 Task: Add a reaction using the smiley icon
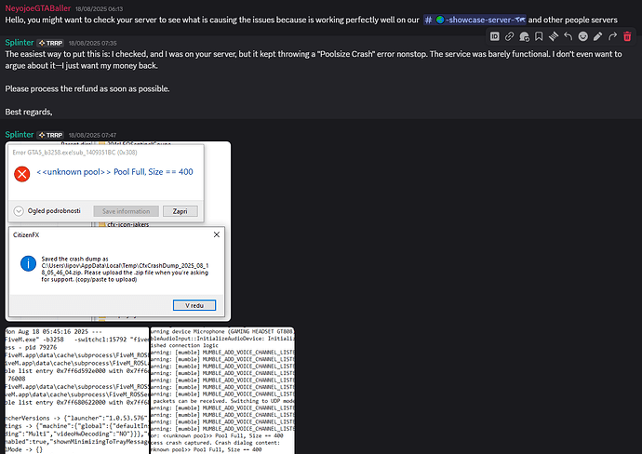pyautogui.click(x=582, y=36)
